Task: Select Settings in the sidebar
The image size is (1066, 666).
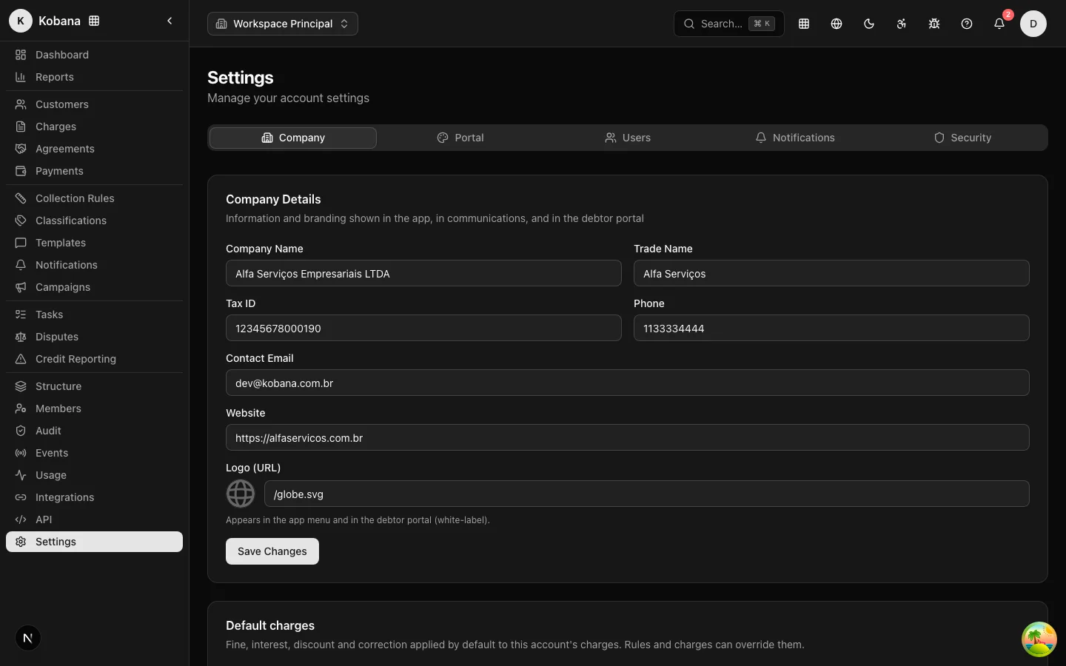Action: pyautogui.click(x=94, y=542)
